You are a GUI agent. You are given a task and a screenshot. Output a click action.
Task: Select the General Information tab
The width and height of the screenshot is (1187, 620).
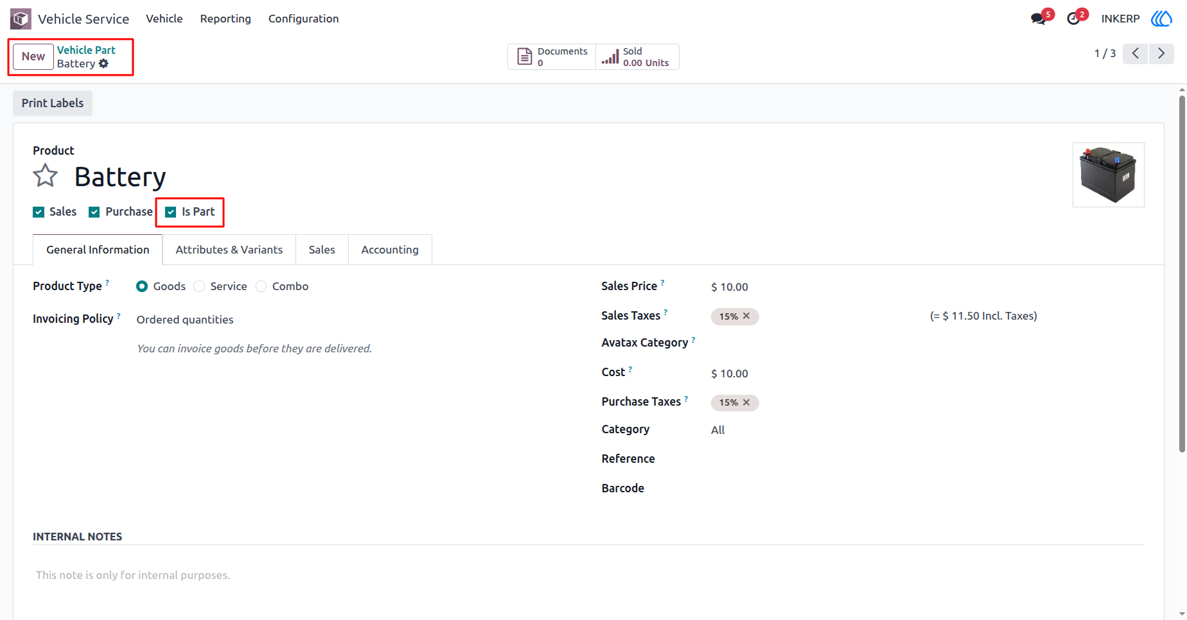[98, 250]
